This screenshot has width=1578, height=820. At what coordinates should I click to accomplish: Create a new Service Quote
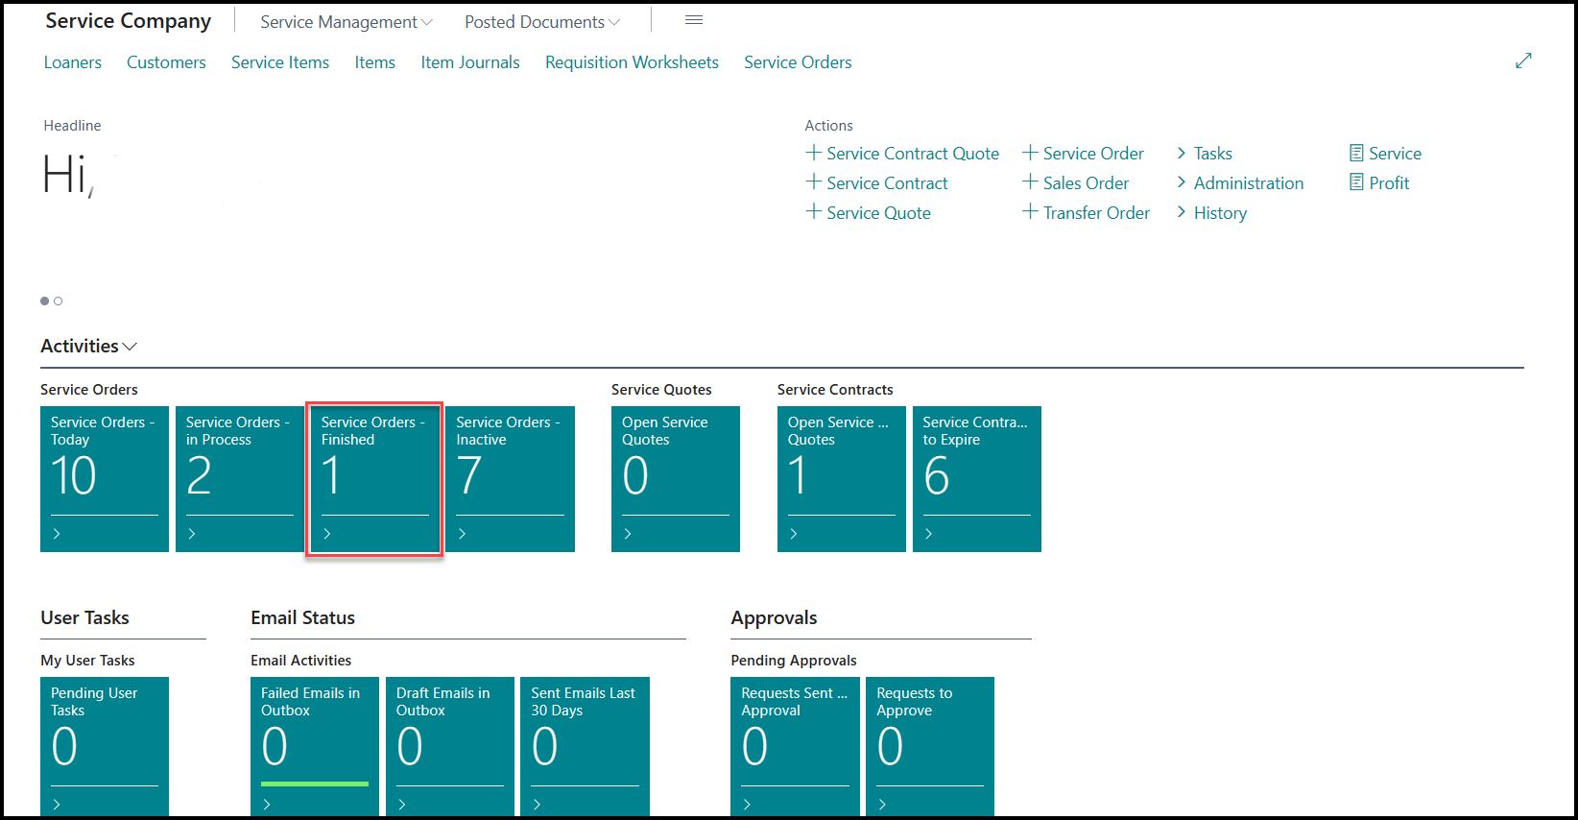point(878,213)
